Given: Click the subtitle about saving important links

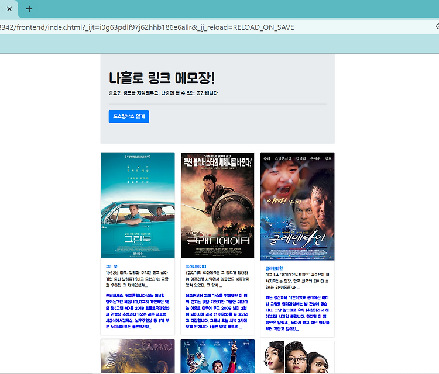Looking at the screenshot, I should pyautogui.click(x=163, y=93).
